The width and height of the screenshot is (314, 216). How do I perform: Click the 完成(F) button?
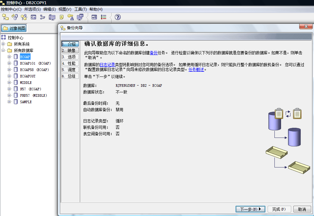pyautogui.click(x=279, y=209)
